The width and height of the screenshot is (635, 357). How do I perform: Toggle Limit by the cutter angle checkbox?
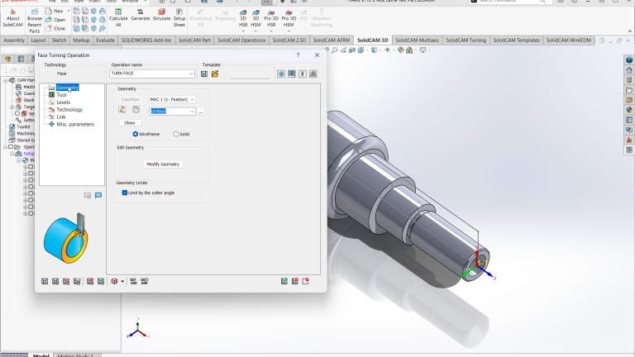point(125,193)
